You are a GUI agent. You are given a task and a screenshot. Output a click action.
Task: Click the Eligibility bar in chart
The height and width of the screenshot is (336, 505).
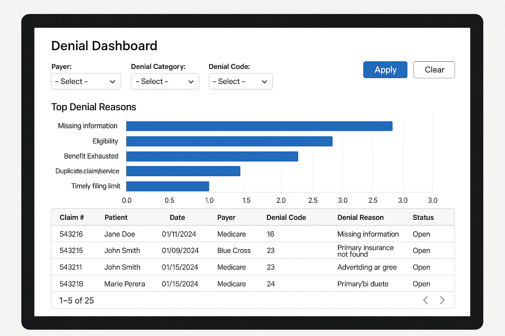(229, 141)
